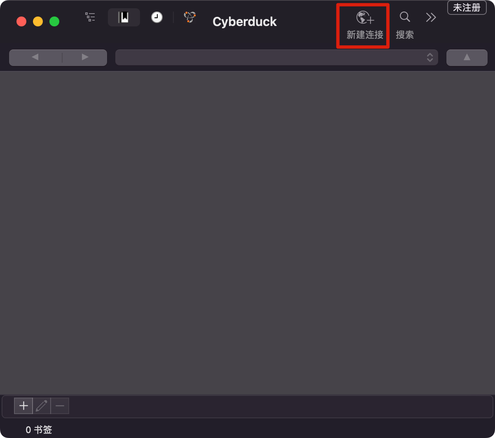This screenshot has width=495, height=438.
Task: Open the history clock view
Action: point(156,17)
